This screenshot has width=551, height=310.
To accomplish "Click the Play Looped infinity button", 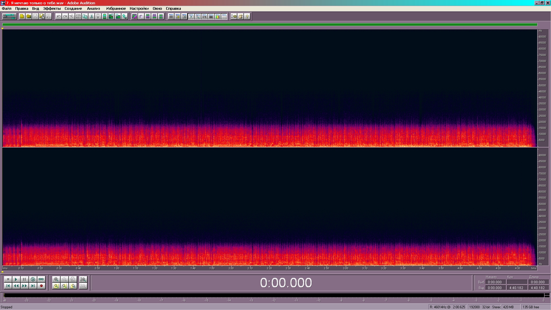I will point(41,279).
